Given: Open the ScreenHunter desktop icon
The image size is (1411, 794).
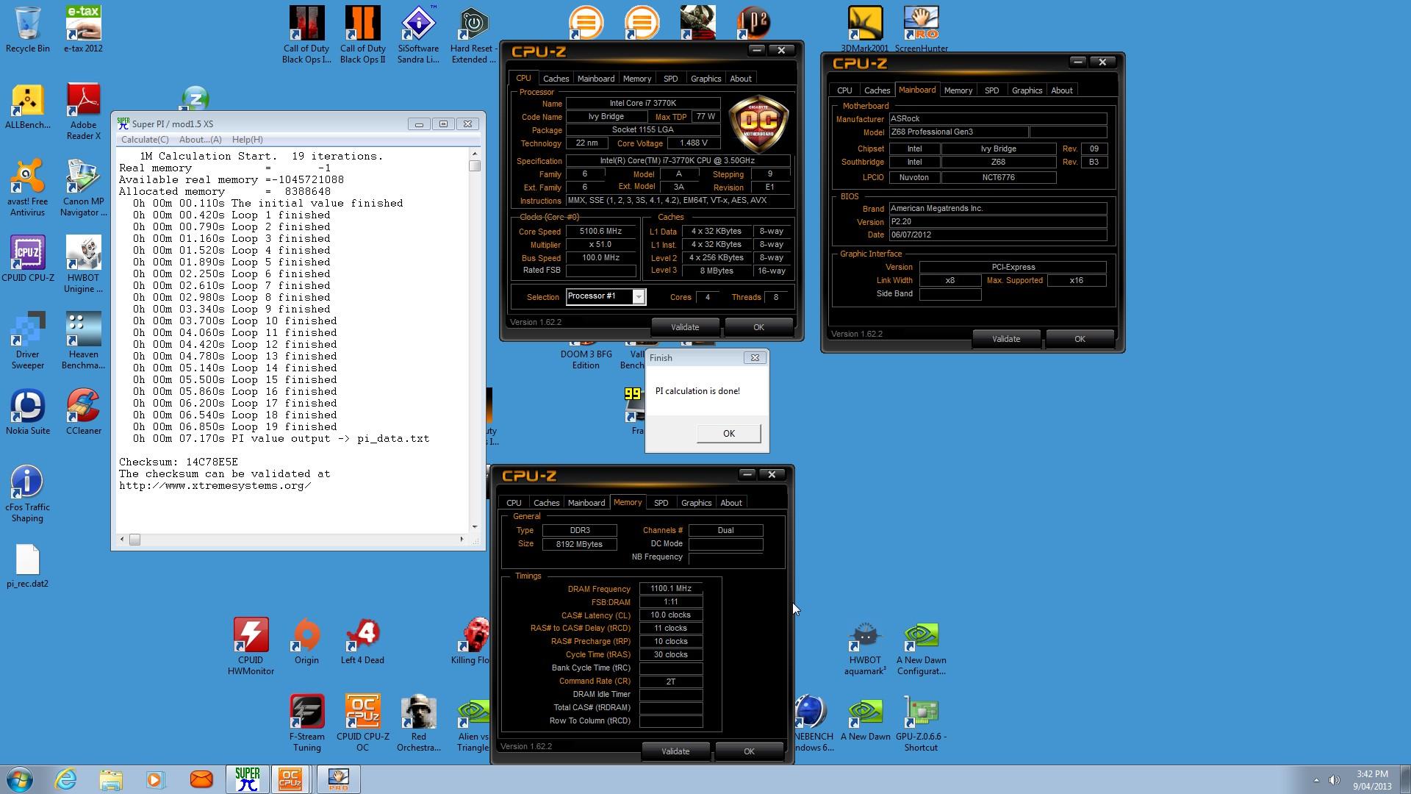Looking at the screenshot, I should pyautogui.click(x=921, y=29).
